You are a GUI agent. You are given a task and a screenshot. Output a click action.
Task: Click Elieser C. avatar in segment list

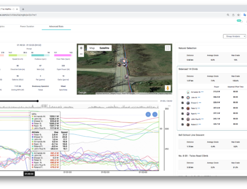(188, 103)
